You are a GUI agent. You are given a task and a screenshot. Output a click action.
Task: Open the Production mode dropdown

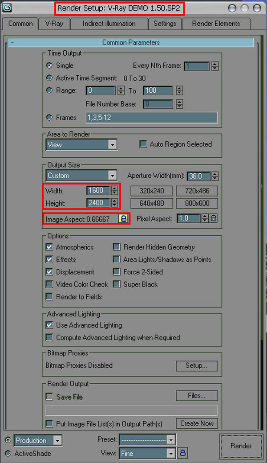[57, 440]
